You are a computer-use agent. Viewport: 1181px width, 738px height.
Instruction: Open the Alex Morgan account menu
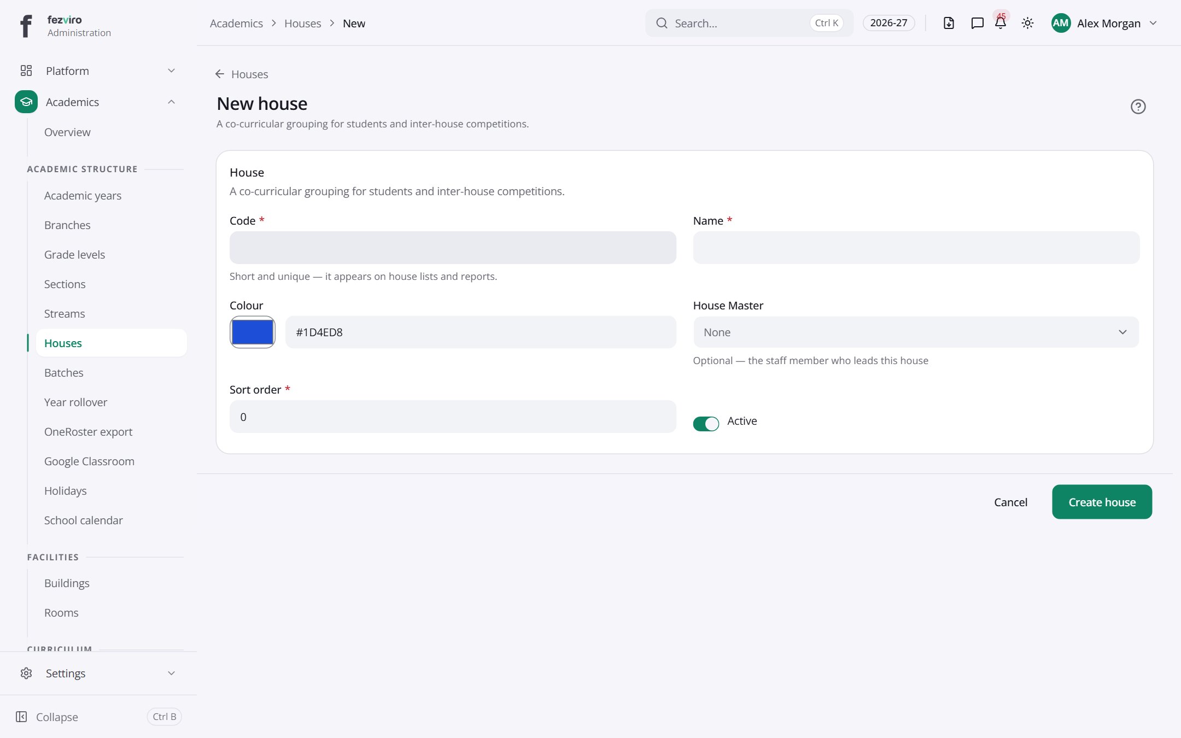click(x=1104, y=23)
